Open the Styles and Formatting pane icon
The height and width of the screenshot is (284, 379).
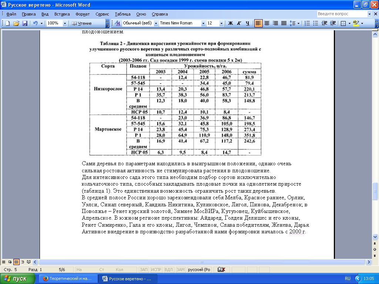click(117, 23)
